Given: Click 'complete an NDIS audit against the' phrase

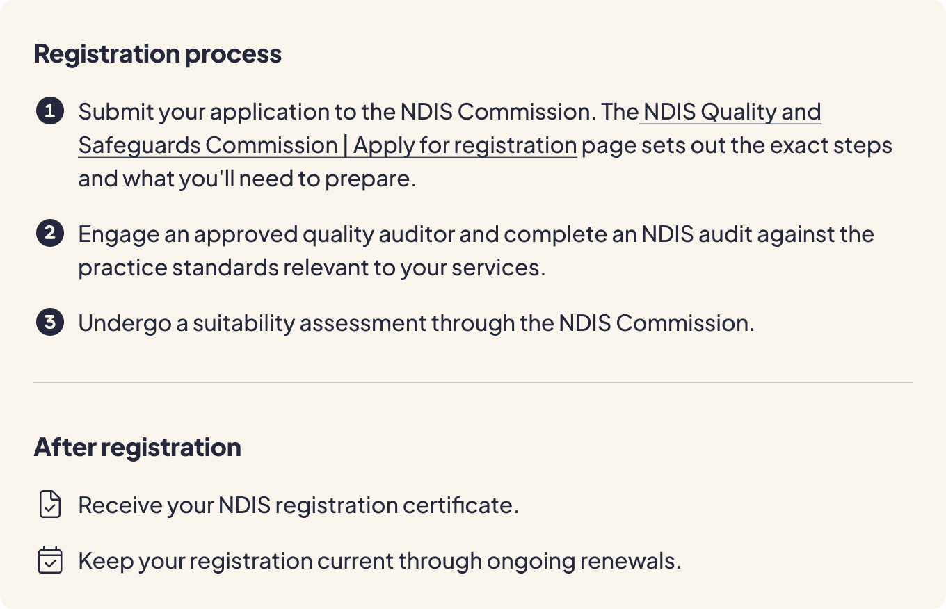Looking at the screenshot, I should click(689, 234).
